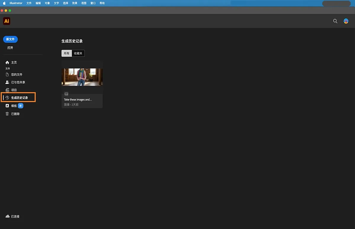Viewport: 355px width, 229px height.
Task: Open the 窗口 menu in menu bar
Action: [x=93, y=3]
